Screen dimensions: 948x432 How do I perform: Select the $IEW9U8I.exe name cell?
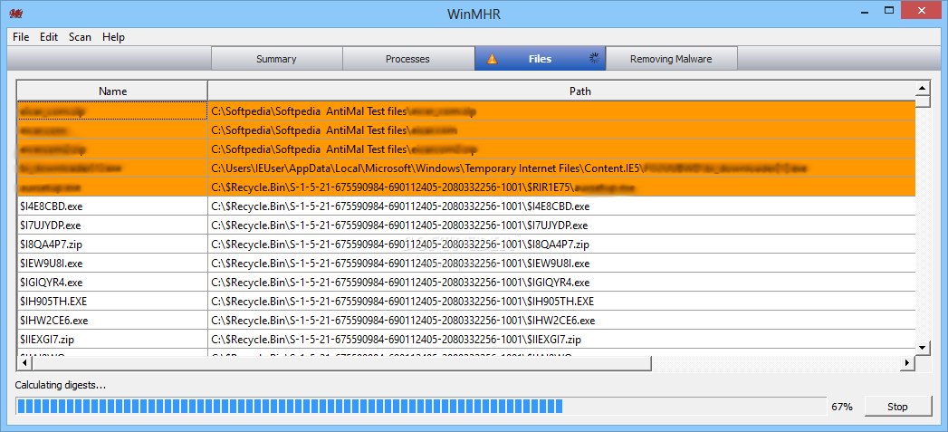pyautogui.click(x=112, y=264)
